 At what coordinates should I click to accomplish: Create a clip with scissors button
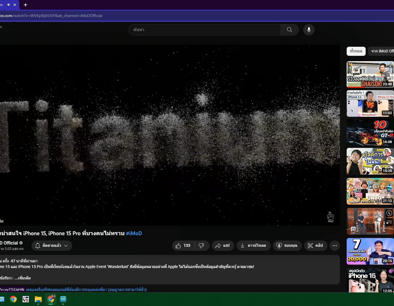tap(315, 246)
